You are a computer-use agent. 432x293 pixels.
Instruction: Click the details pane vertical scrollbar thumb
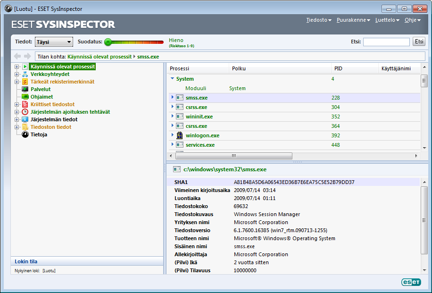[x=424, y=220]
